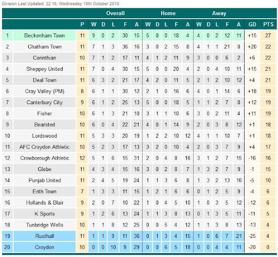Select the Hollands & Blair team name
The image size is (278, 257).
pyautogui.click(x=44, y=203)
